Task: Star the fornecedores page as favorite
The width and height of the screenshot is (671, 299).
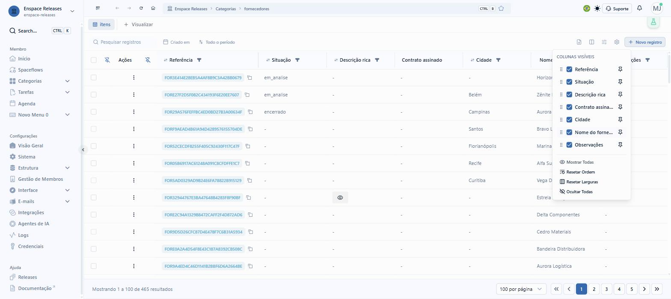Action: pos(501,9)
